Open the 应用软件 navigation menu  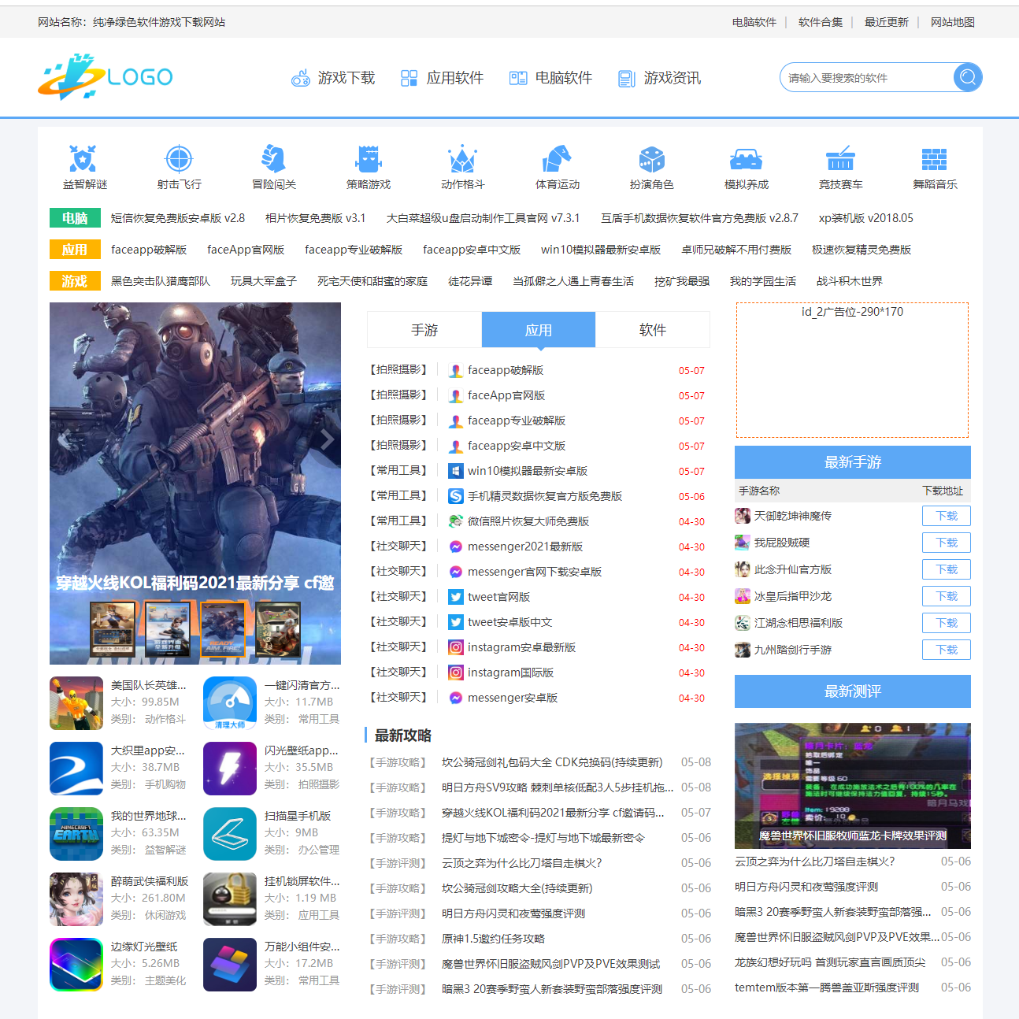click(442, 78)
